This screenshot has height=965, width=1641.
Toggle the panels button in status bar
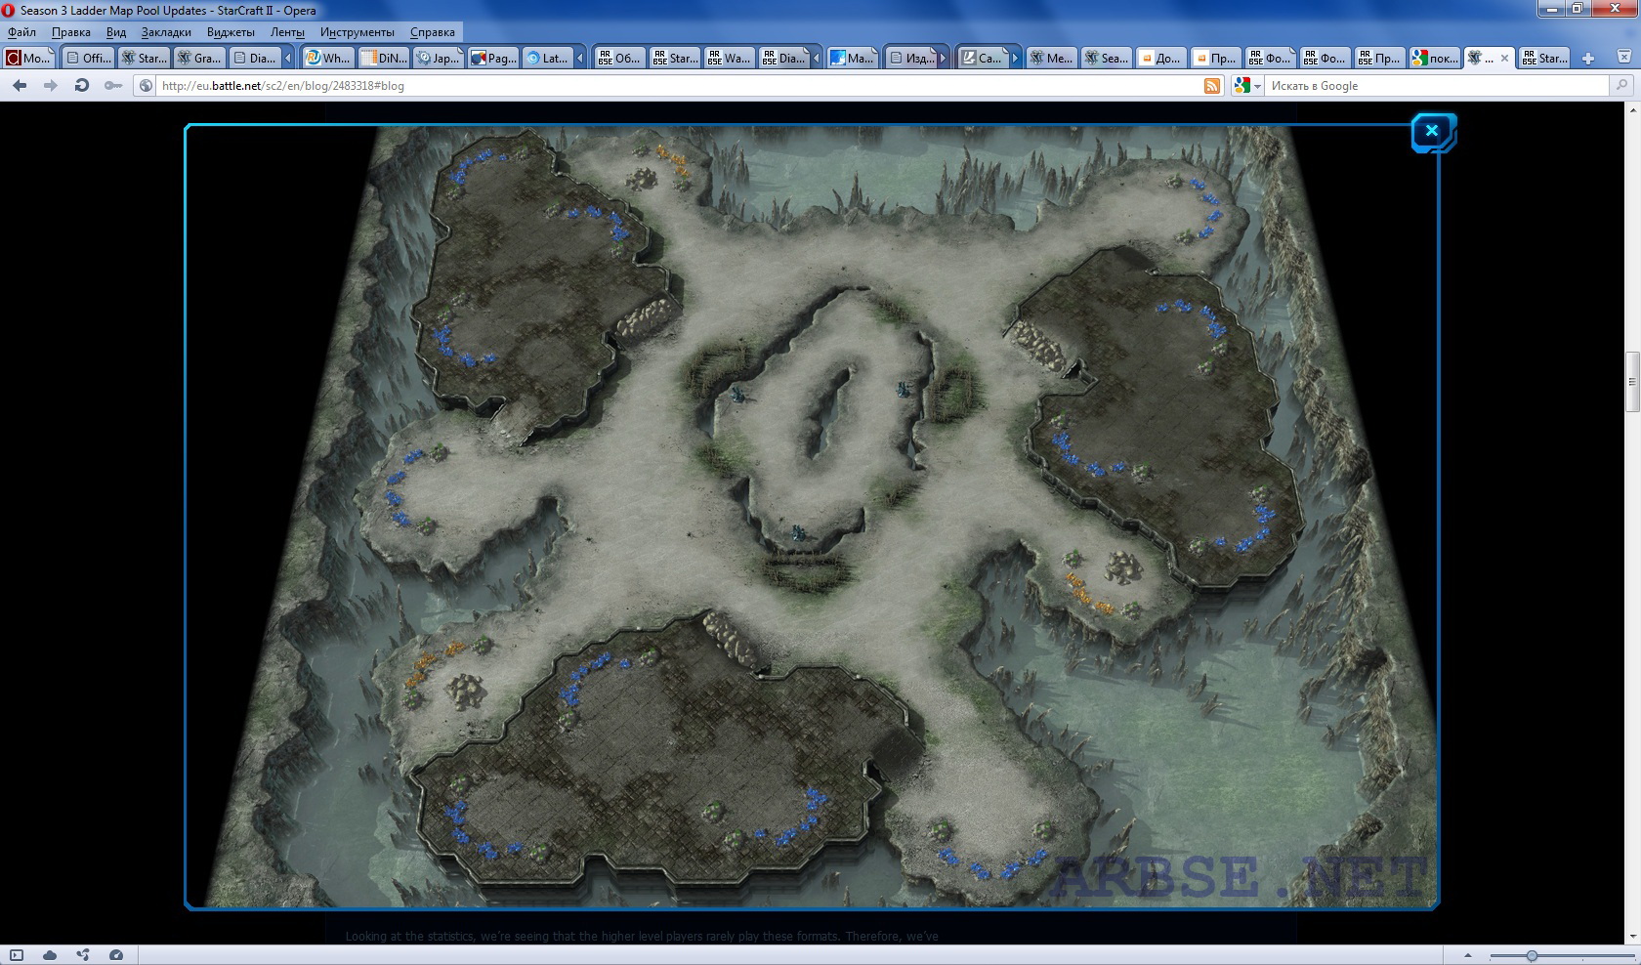click(x=17, y=955)
